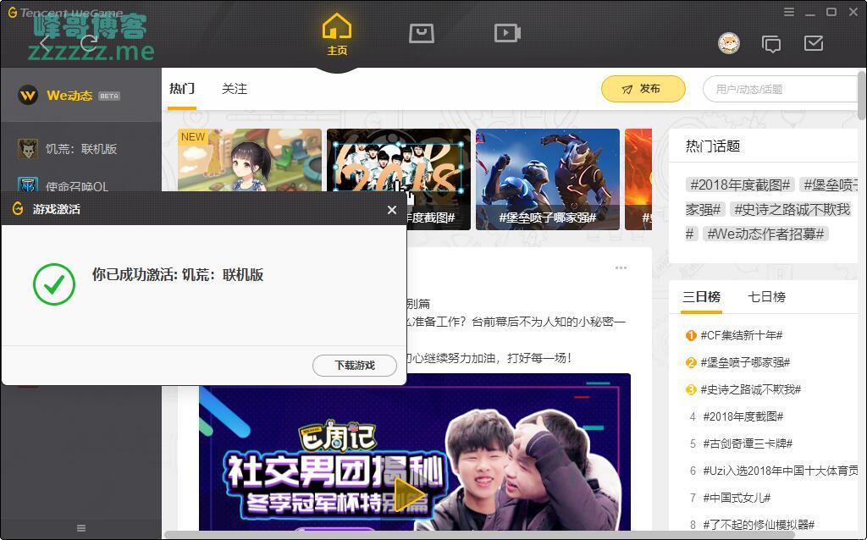The width and height of the screenshot is (867, 540).
Task: Click the 下载游戏 button
Action: click(x=355, y=366)
